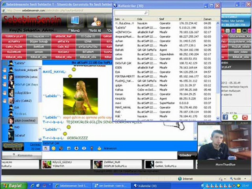Click the yellow shield tray icon
This screenshot has width=252, height=189.
point(238,186)
